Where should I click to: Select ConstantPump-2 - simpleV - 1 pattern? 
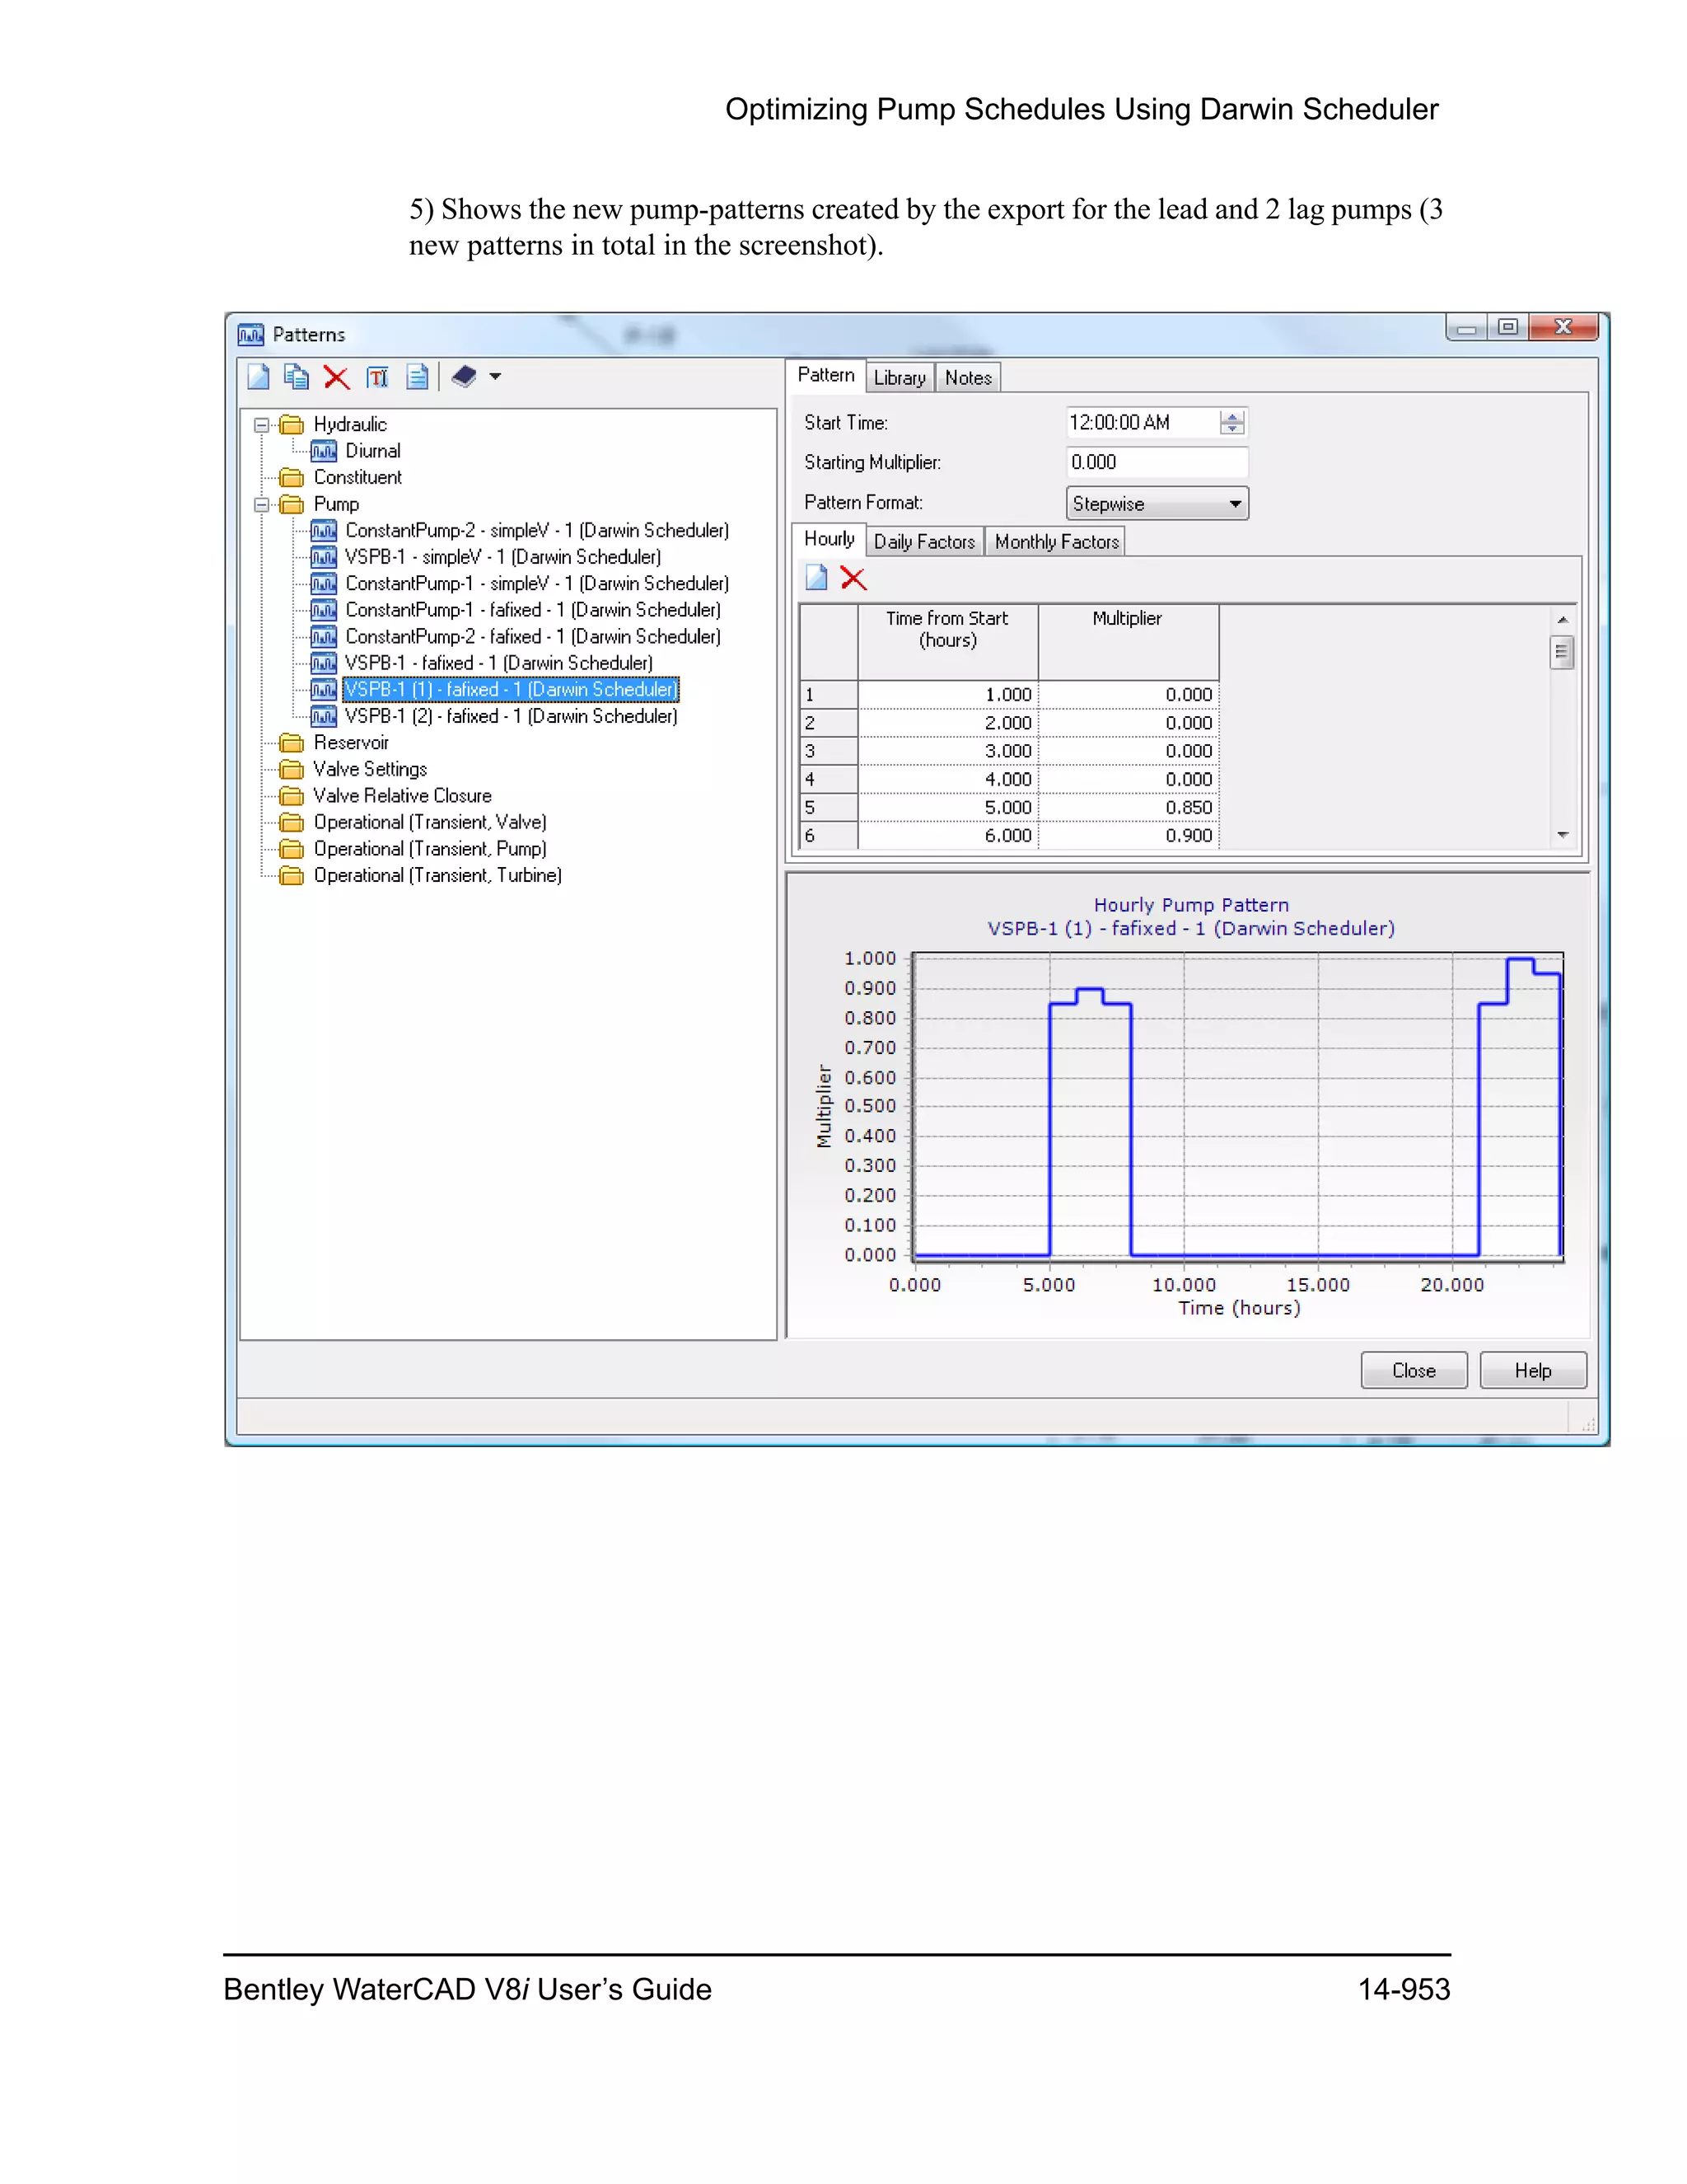(x=537, y=531)
